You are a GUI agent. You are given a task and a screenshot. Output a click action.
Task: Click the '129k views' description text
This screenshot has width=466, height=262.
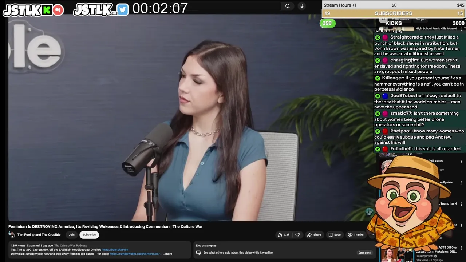click(x=18, y=246)
